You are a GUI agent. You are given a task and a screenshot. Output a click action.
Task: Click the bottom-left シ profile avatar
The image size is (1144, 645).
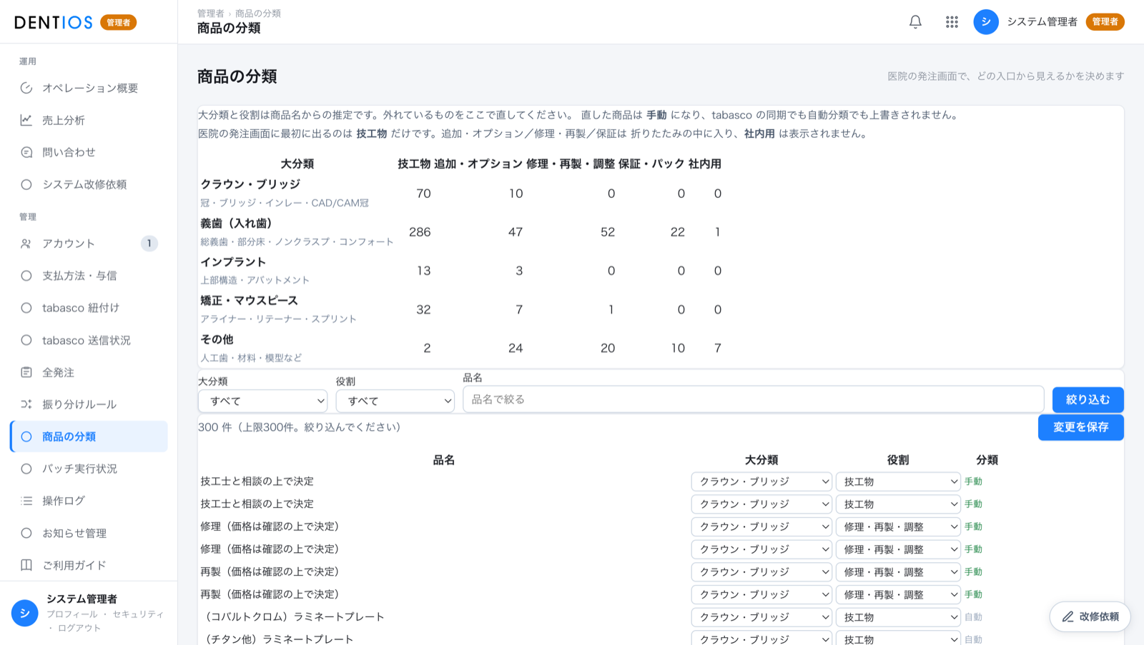tap(24, 613)
